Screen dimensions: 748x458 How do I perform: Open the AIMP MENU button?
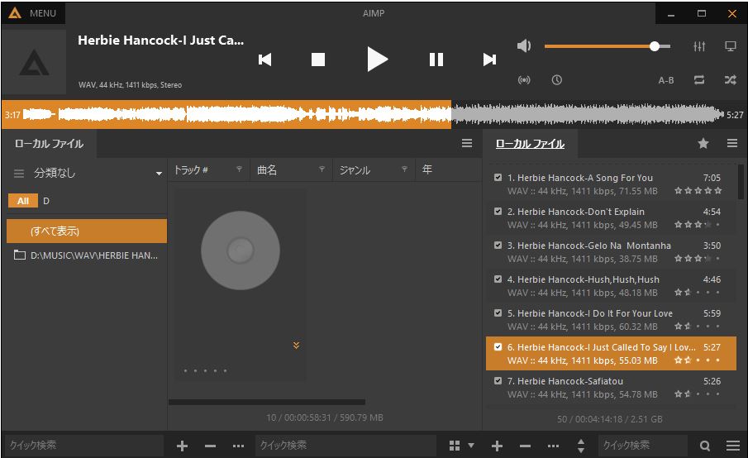(33, 13)
